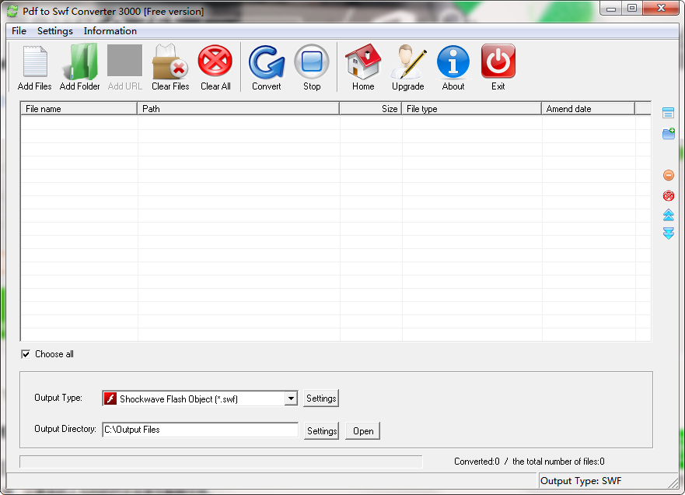This screenshot has width=685, height=495.
Task: Sort by the File name column header
Action: click(79, 108)
